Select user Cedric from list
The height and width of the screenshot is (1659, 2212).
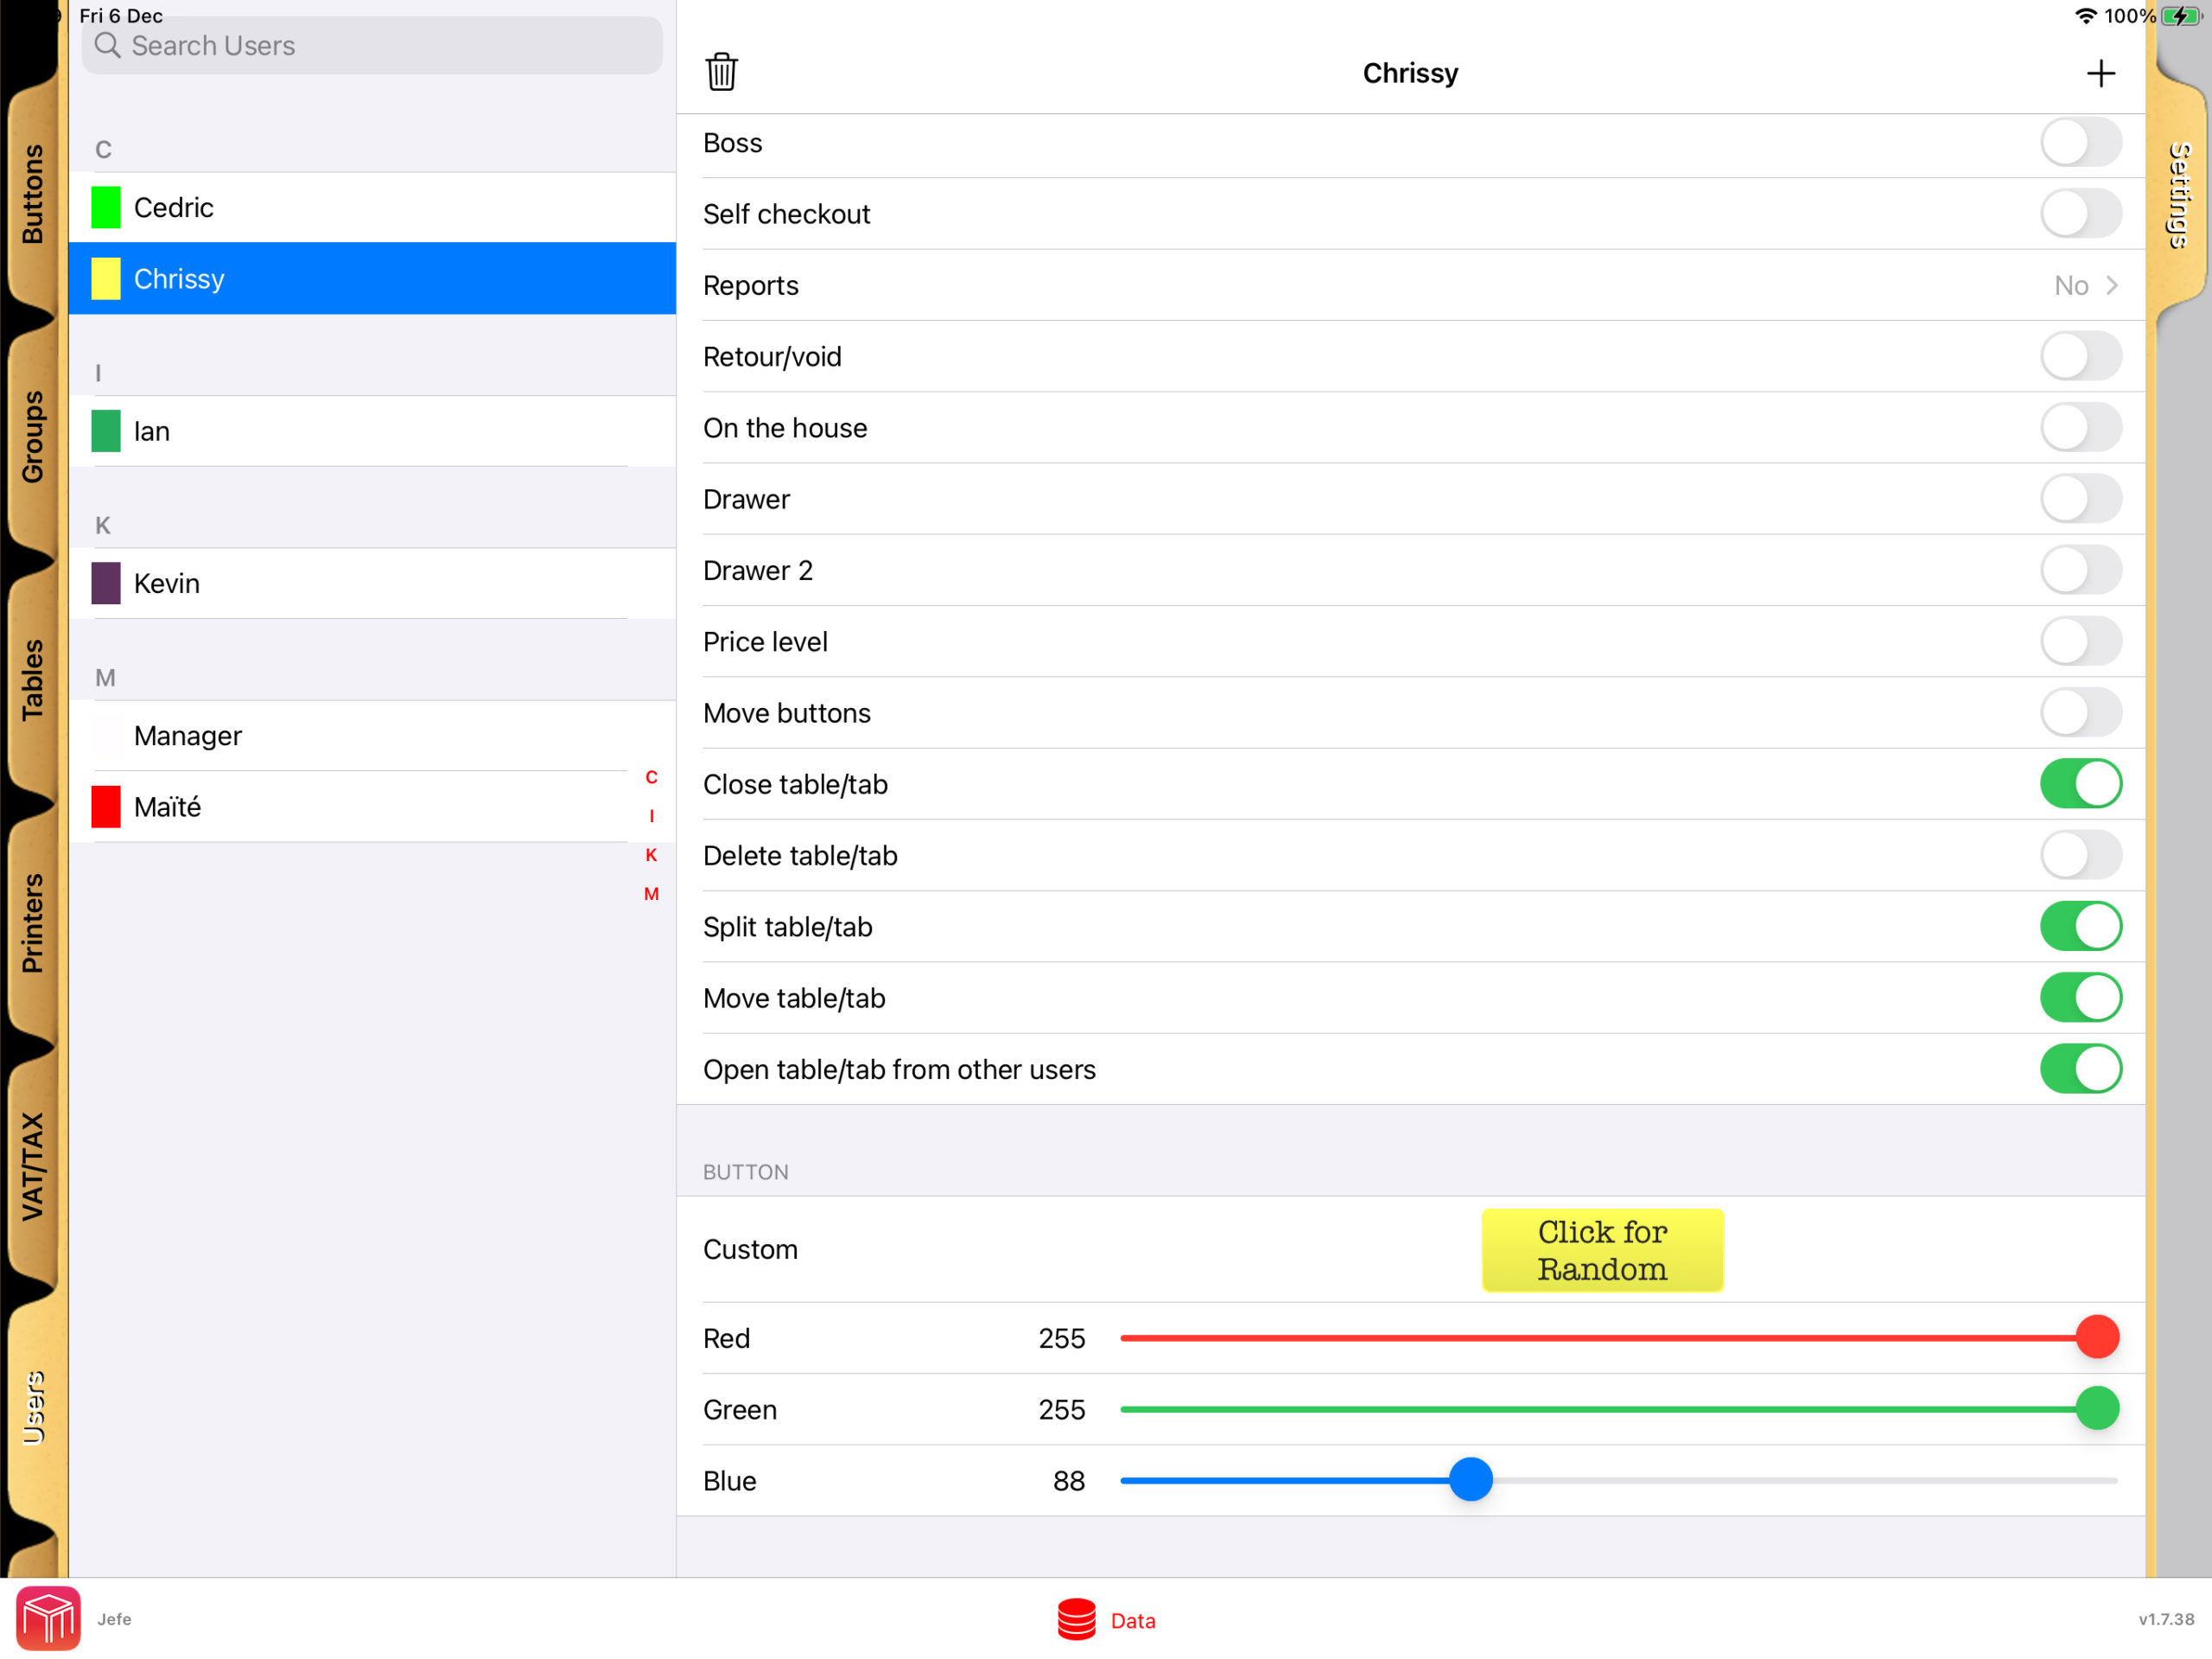(x=372, y=207)
